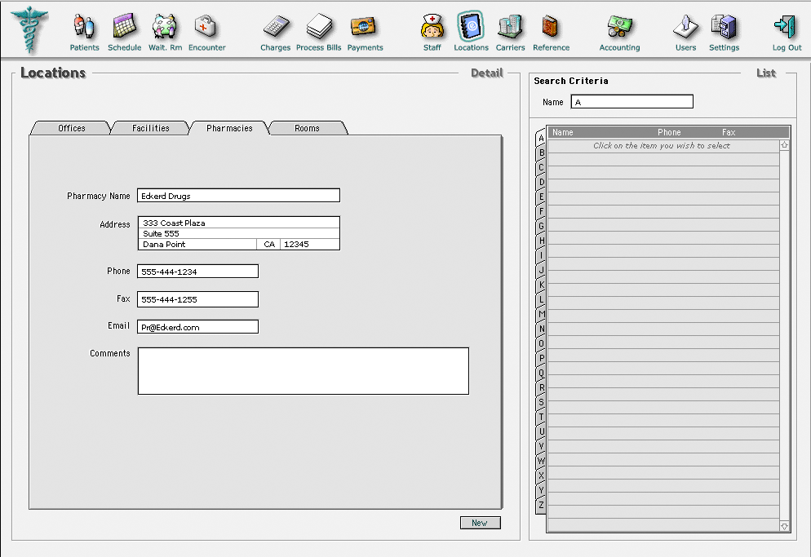The height and width of the screenshot is (557, 811).
Task: Click the Suite 555 address field
Action: point(239,233)
